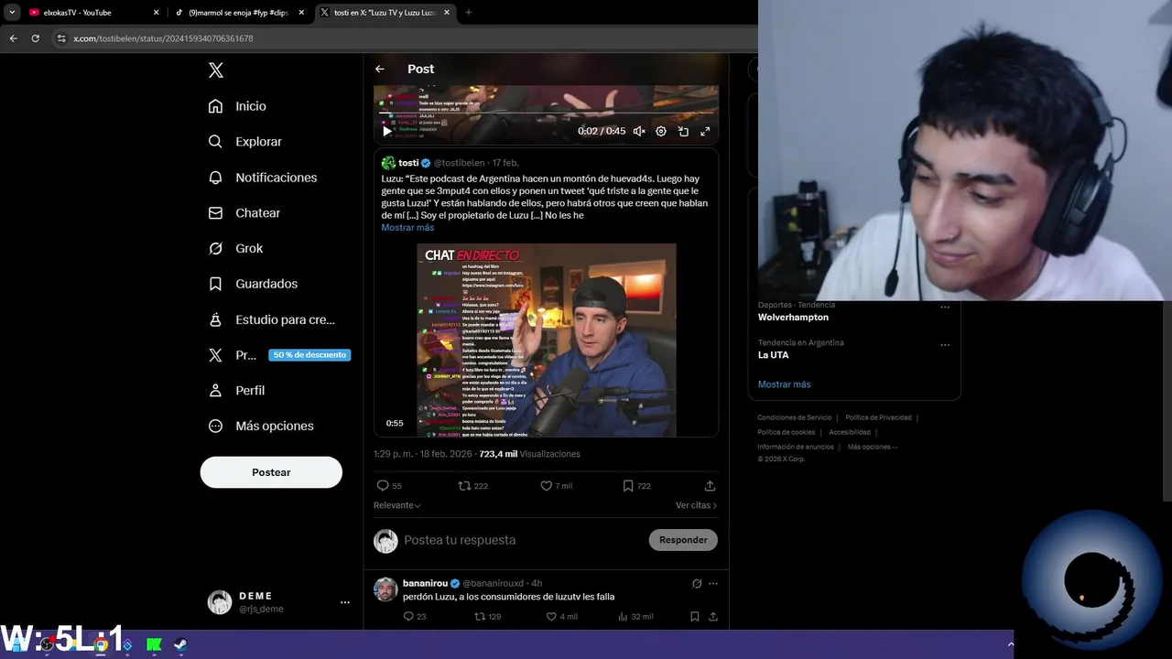The width and height of the screenshot is (1172, 659).
Task: Open the DEME account menu three dots
Action: (x=345, y=602)
